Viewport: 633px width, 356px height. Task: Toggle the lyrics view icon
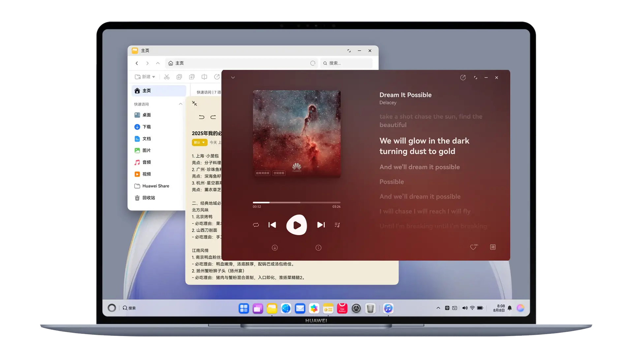pos(493,247)
